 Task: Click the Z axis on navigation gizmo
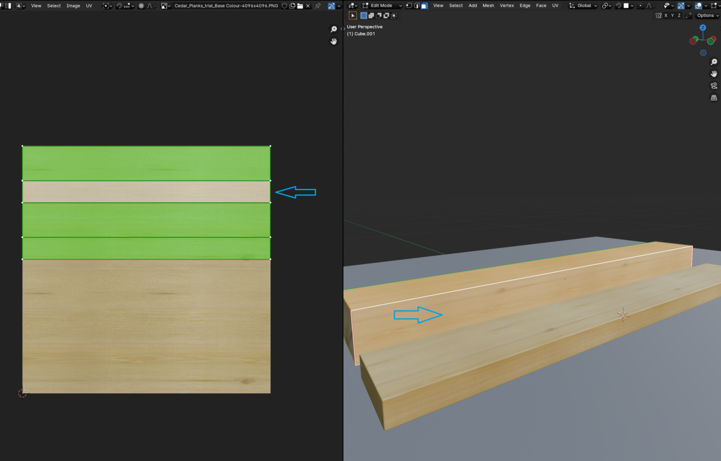(703, 28)
